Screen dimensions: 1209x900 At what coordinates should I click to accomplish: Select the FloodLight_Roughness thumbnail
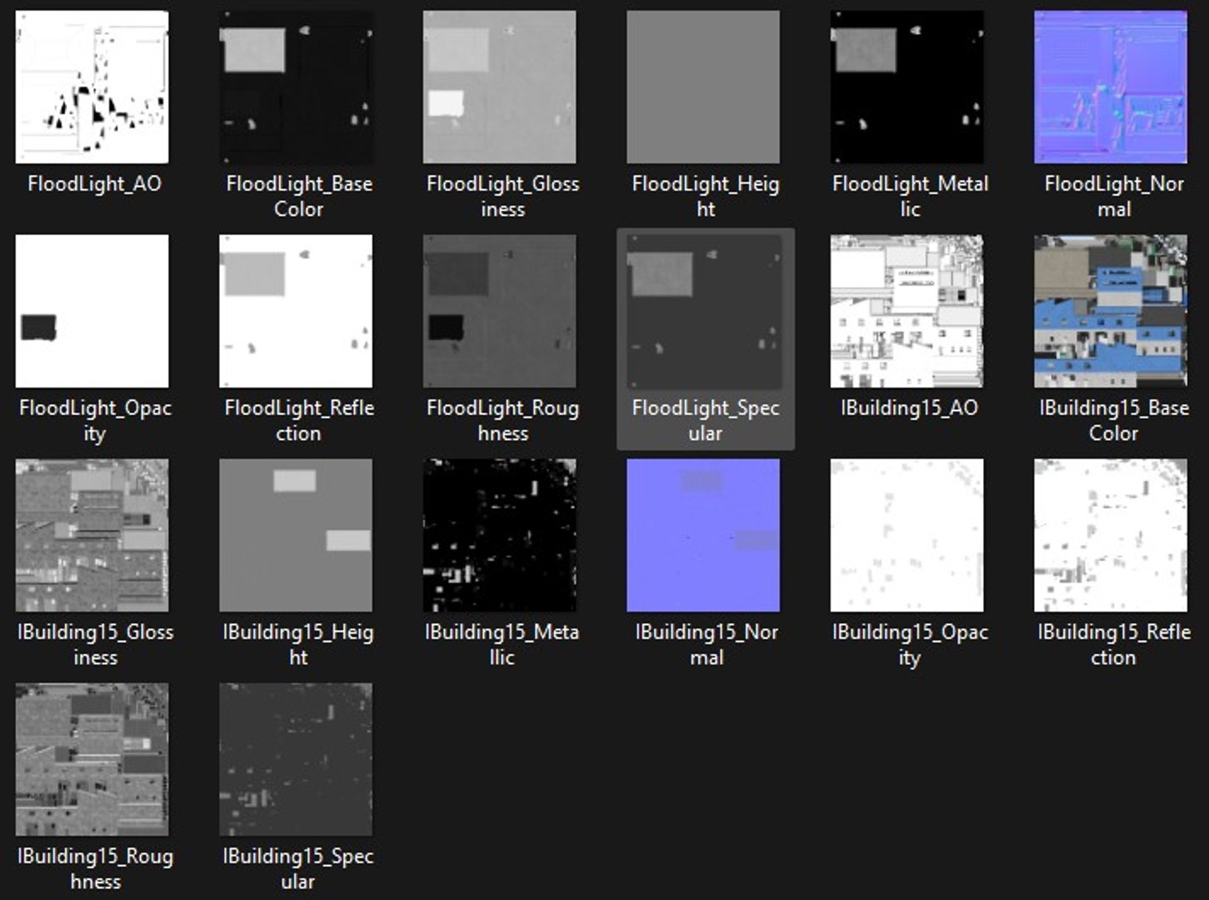(499, 311)
